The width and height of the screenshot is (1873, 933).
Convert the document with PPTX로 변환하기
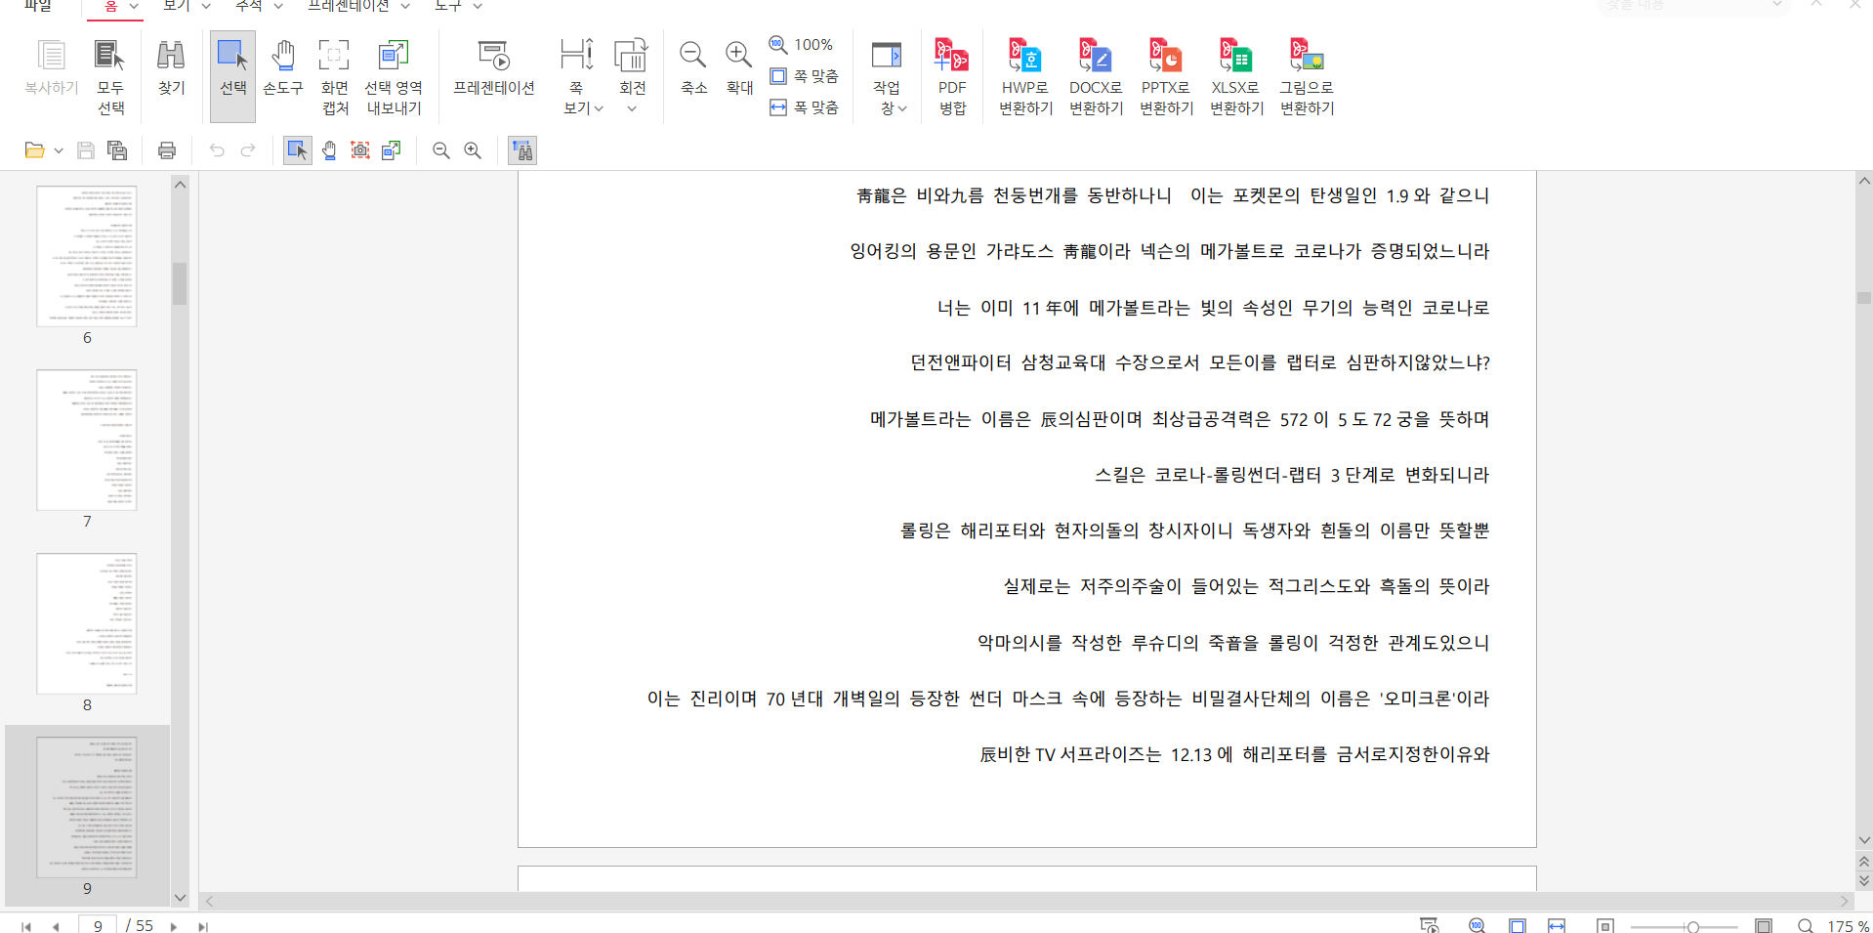click(1166, 76)
